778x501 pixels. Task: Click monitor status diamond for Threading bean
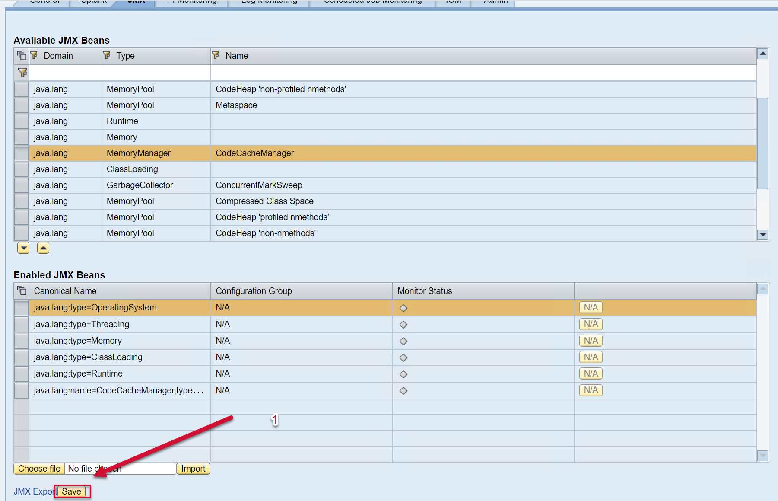coord(403,325)
